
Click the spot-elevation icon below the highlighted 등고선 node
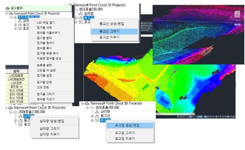tap(80, 22)
